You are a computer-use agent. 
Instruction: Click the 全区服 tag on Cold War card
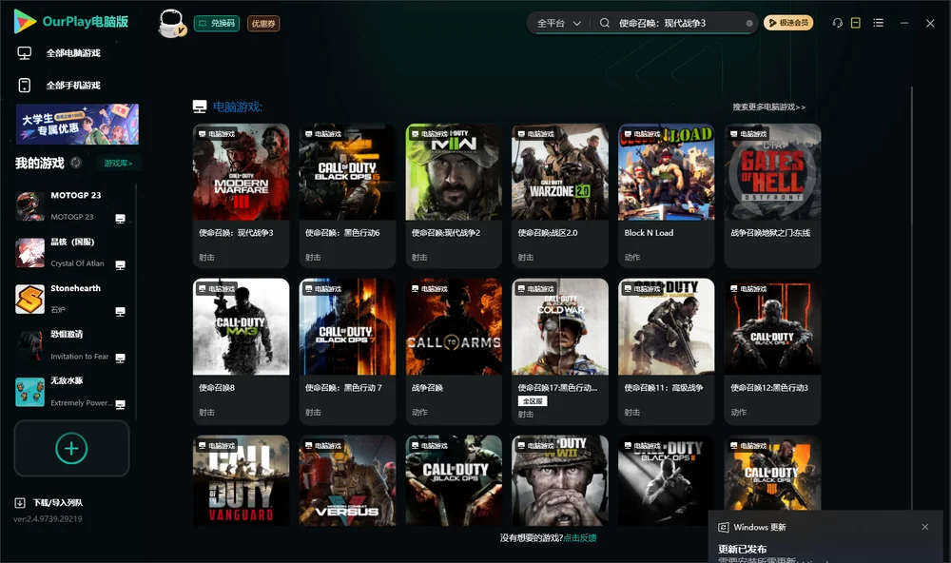point(533,401)
